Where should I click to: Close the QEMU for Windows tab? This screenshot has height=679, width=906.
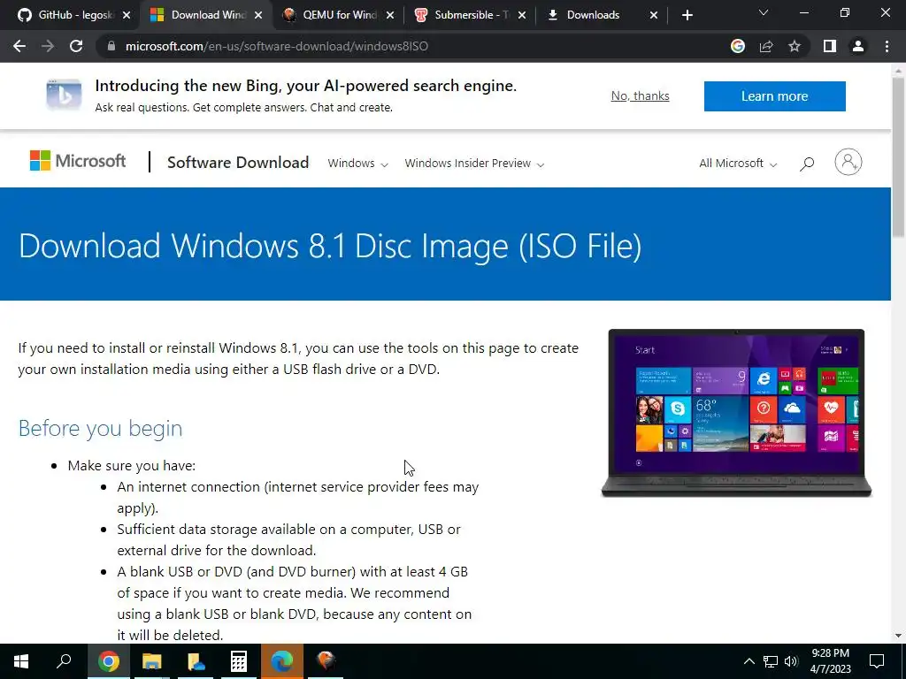390,15
